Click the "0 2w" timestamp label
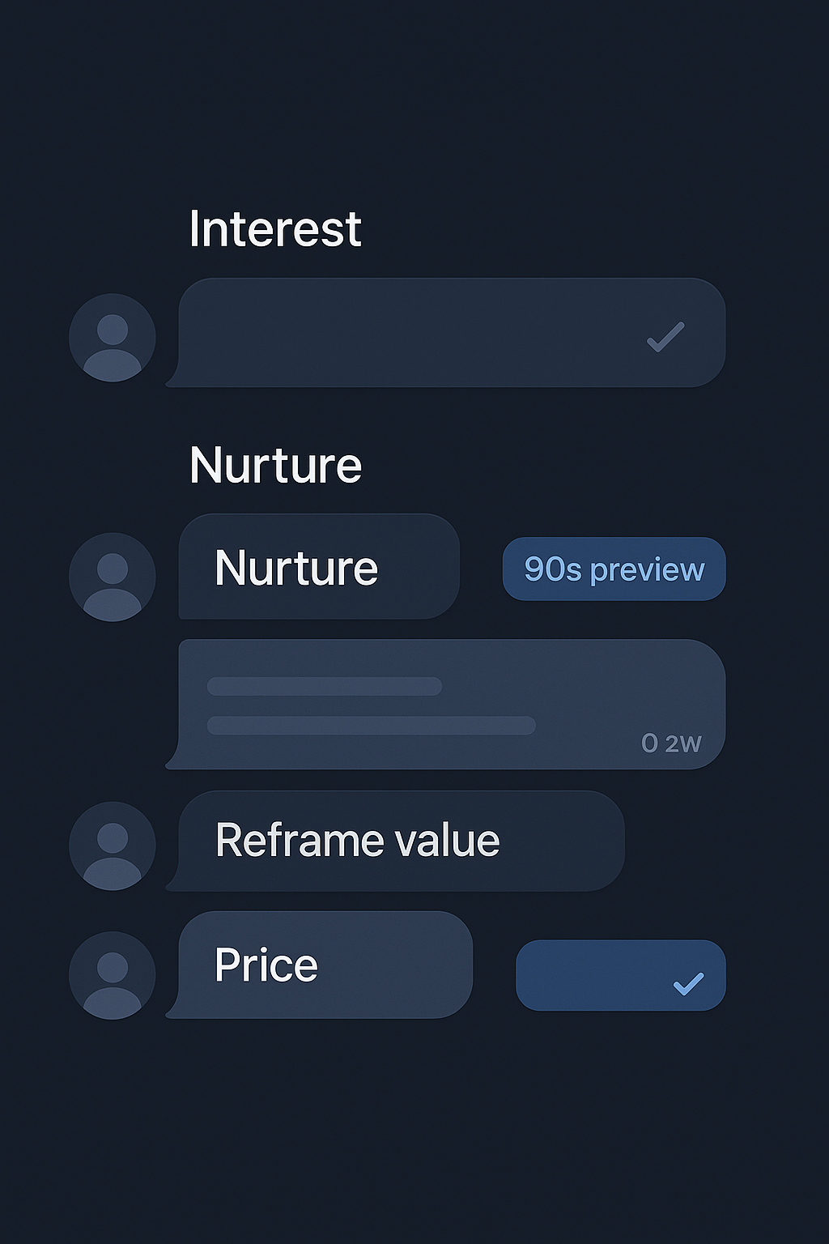 pyautogui.click(x=670, y=743)
